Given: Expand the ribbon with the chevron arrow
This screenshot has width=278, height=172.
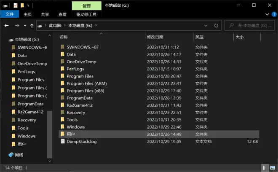Looking at the screenshot, I should [267, 14].
